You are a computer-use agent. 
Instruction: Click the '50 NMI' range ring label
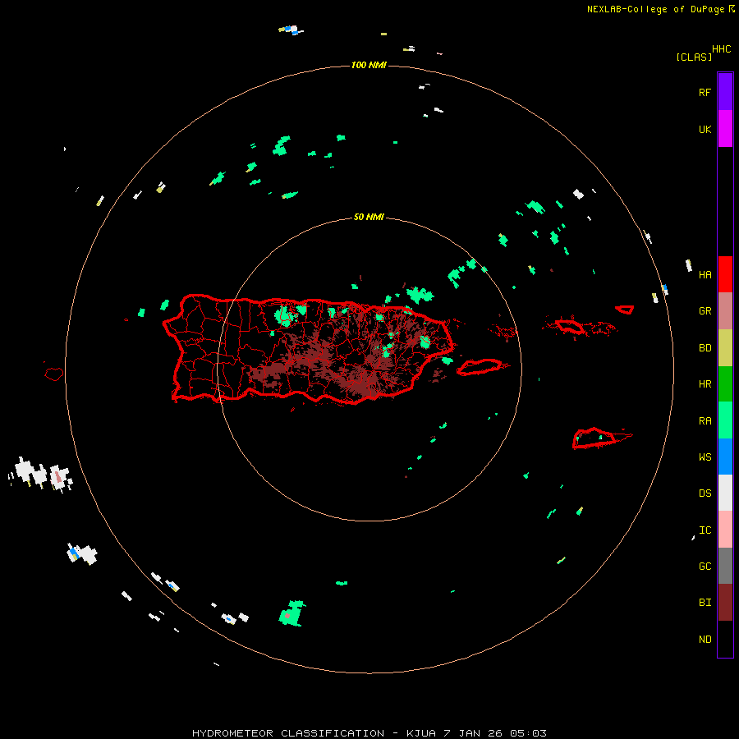click(x=369, y=217)
